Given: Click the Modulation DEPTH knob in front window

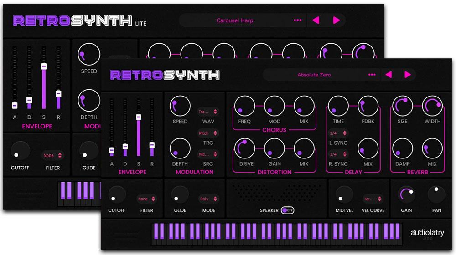Looking at the screenshot, I should pos(180,148).
